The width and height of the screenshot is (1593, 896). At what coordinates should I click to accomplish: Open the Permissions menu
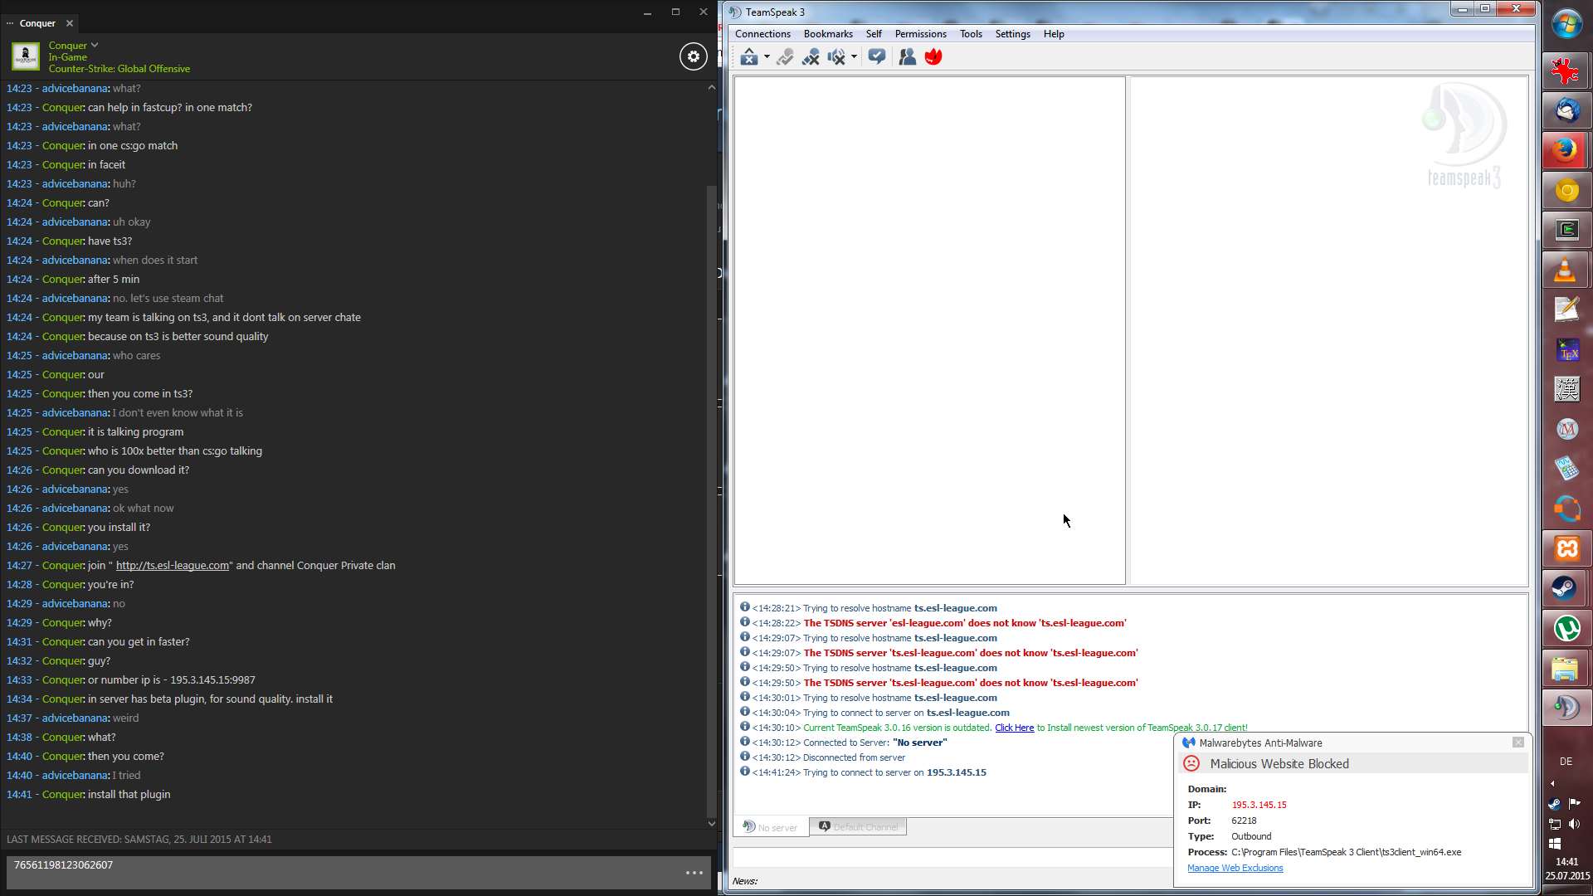click(920, 34)
